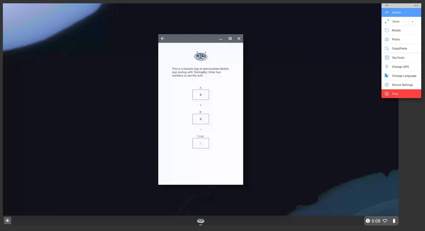This screenshot has height=231, width=425.
Task: Maximize the sample app window
Action: (x=230, y=38)
